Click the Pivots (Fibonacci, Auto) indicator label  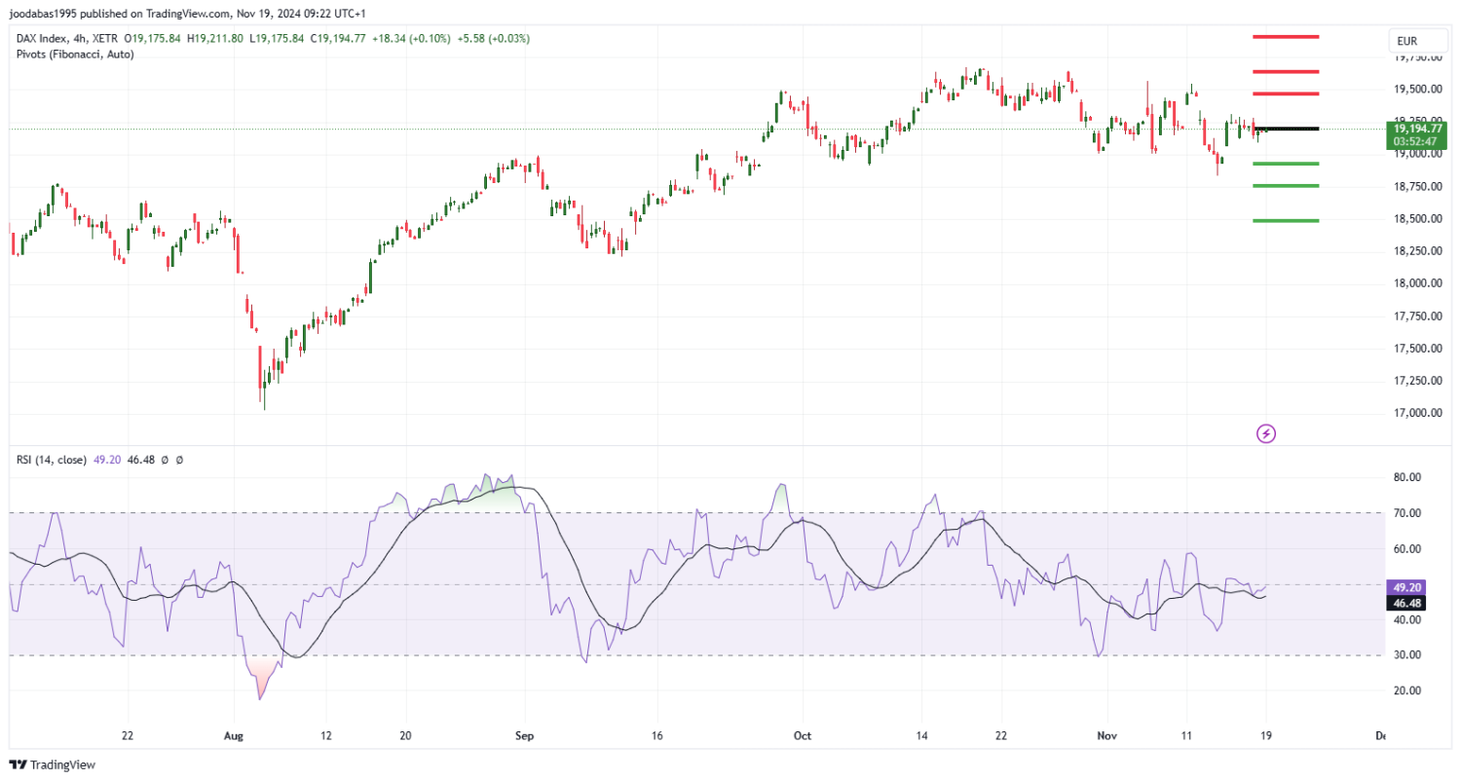tap(75, 55)
